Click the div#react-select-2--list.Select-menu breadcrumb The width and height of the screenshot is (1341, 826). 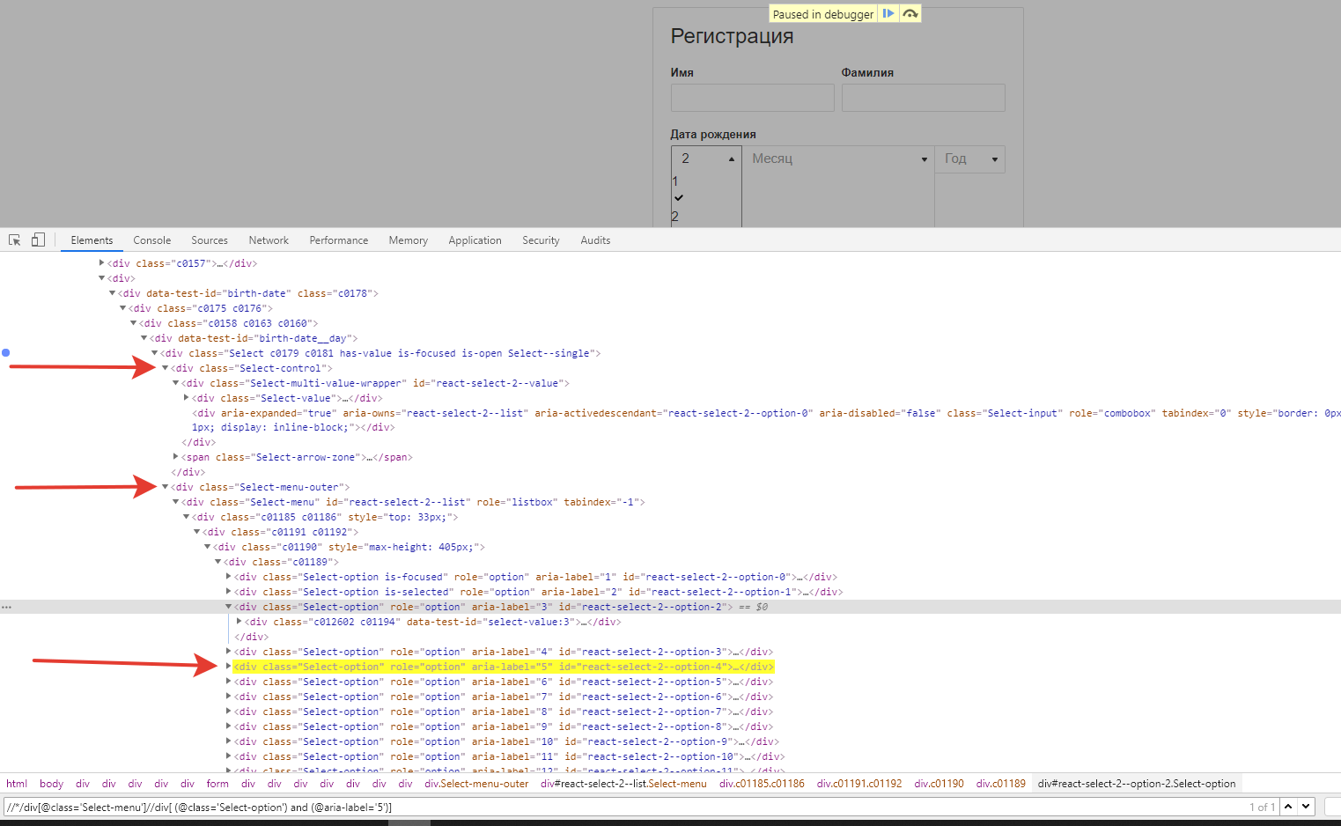(x=623, y=784)
